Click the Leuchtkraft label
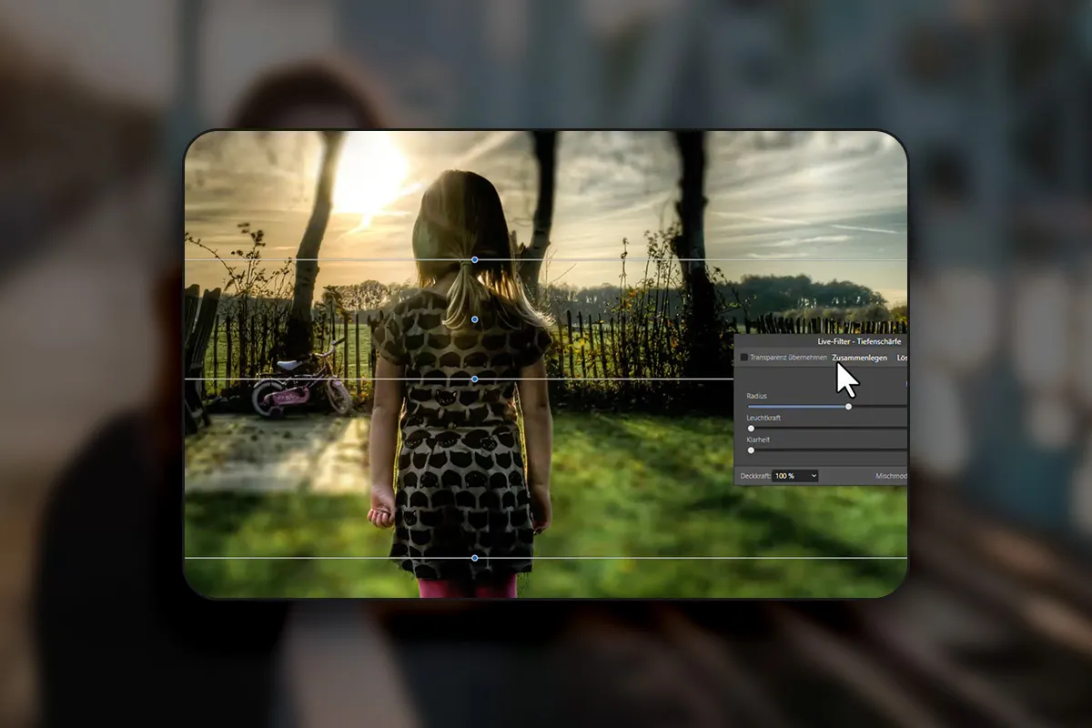 point(763,418)
